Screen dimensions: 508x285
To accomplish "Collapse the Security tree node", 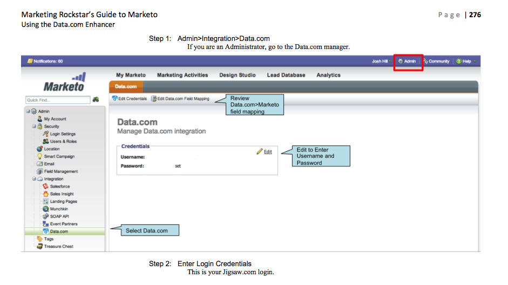I will (33, 126).
